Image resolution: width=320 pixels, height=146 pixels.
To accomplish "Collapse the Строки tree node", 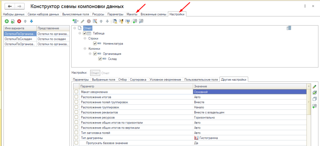I will tap(85, 38).
